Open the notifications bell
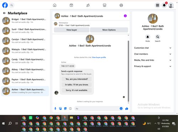This screenshot has height=132, width=178. click(x=164, y=5)
